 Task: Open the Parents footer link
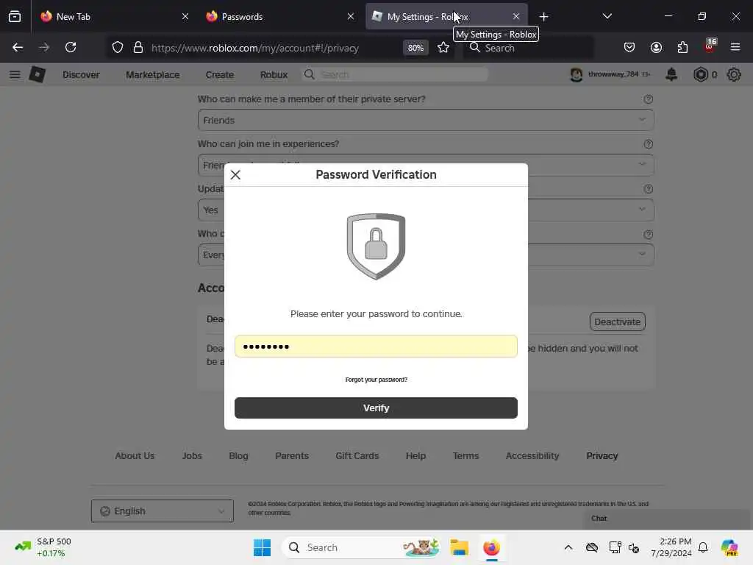click(291, 455)
